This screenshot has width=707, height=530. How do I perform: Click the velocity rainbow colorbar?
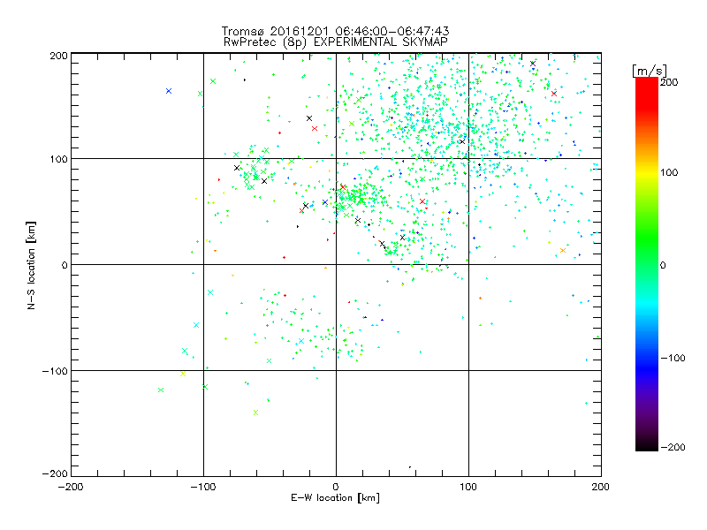pos(647,264)
